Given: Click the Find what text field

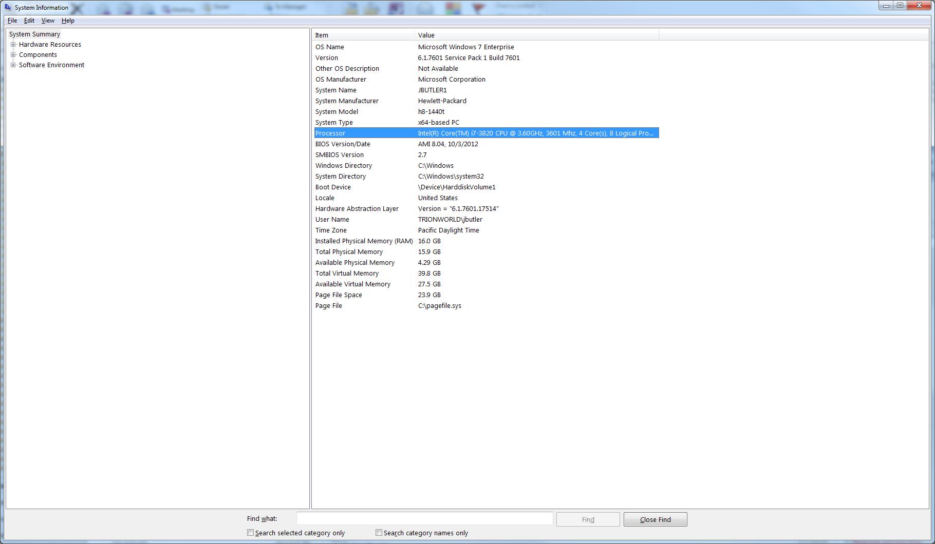Looking at the screenshot, I should pyautogui.click(x=424, y=519).
